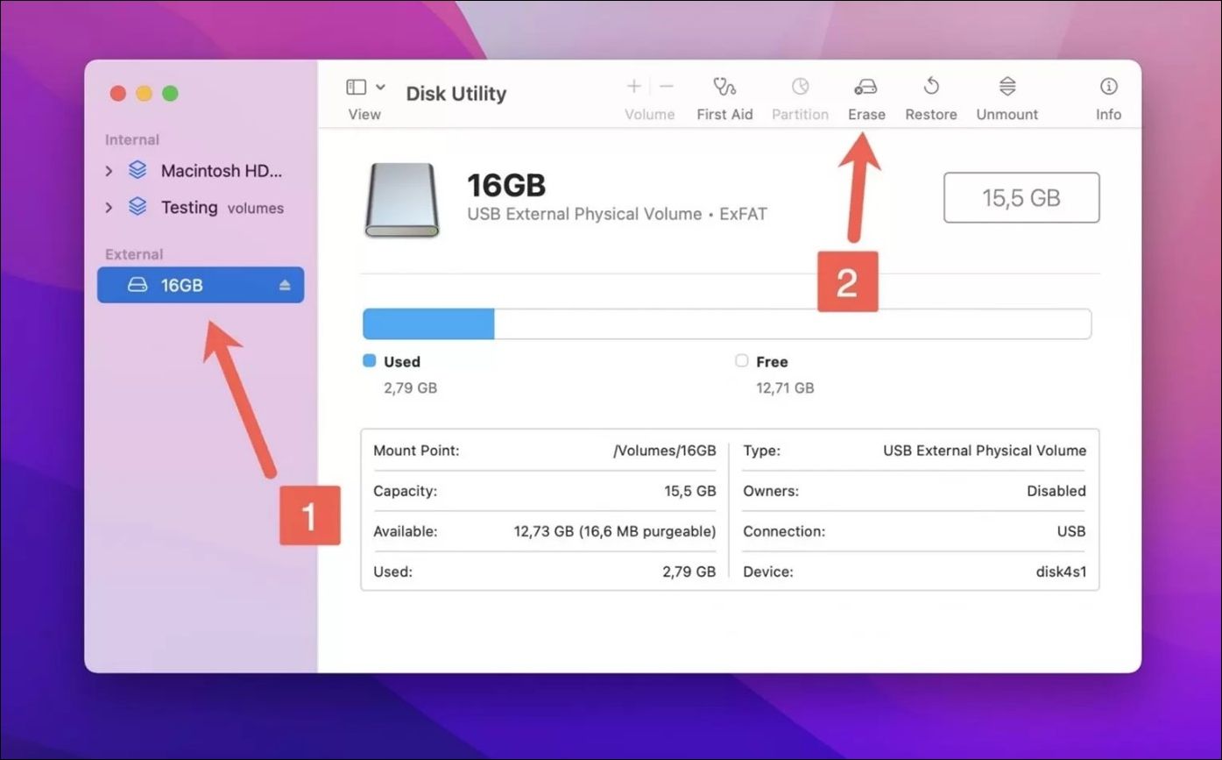Screen dimensions: 1222x760
Task: Click the layers icon next to Macintosh HD
Action: [x=138, y=170]
